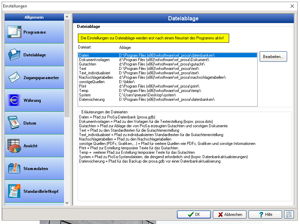Select the Gutachten row
The height and width of the screenshot is (224, 300).
[167, 64]
